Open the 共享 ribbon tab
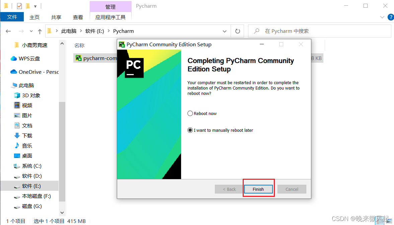The height and width of the screenshot is (225, 394). click(56, 17)
